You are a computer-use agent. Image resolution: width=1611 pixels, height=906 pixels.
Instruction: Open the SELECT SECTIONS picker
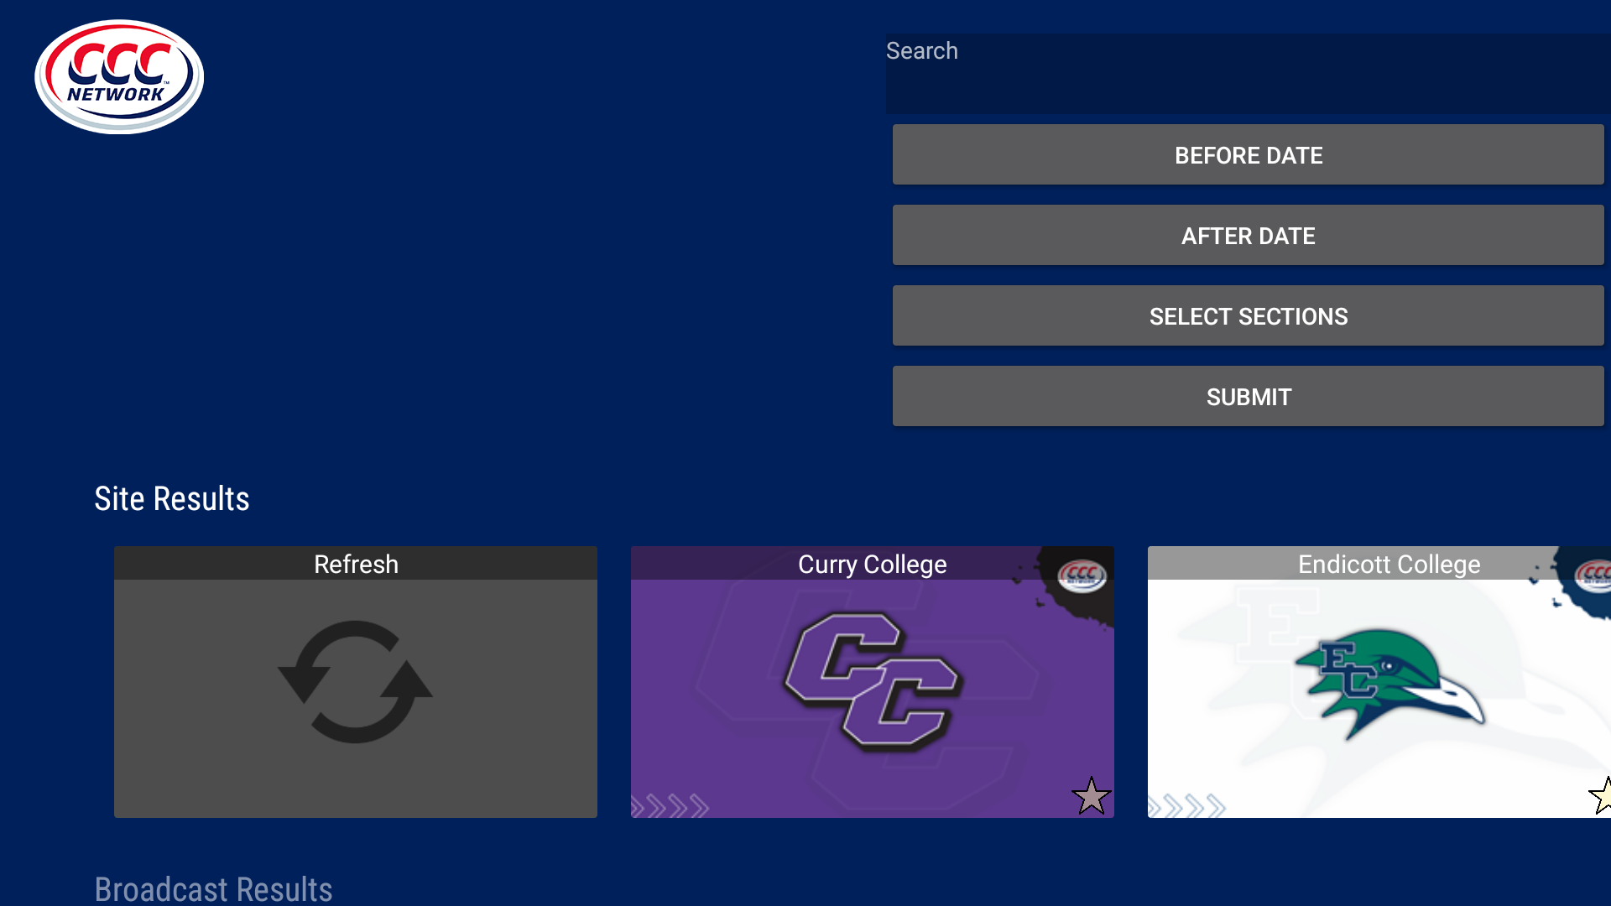[1248, 315]
